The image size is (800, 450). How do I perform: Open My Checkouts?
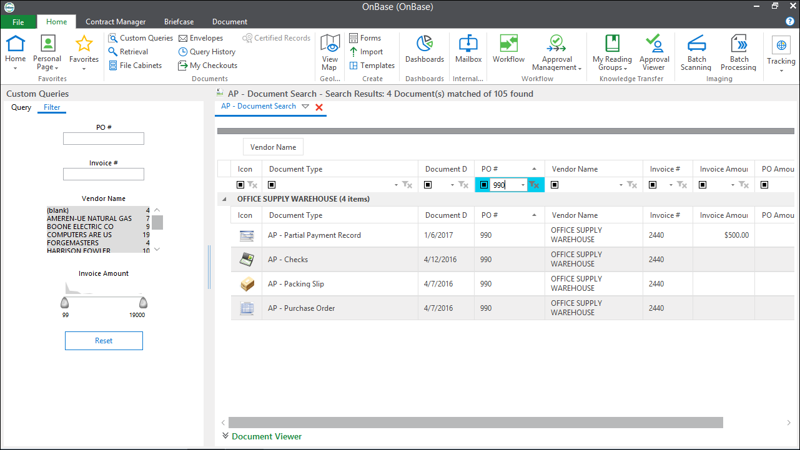pyautogui.click(x=208, y=66)
